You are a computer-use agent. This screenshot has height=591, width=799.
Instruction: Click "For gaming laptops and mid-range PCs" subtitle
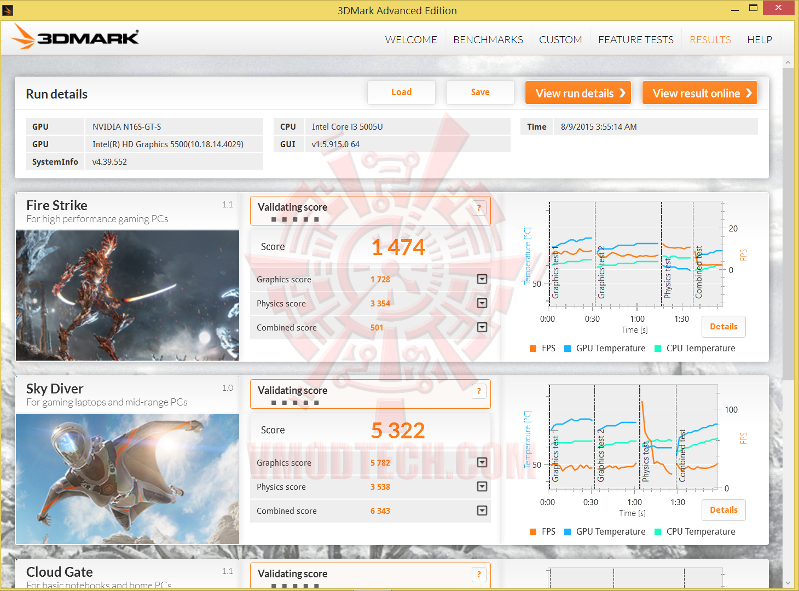(107, 402)
